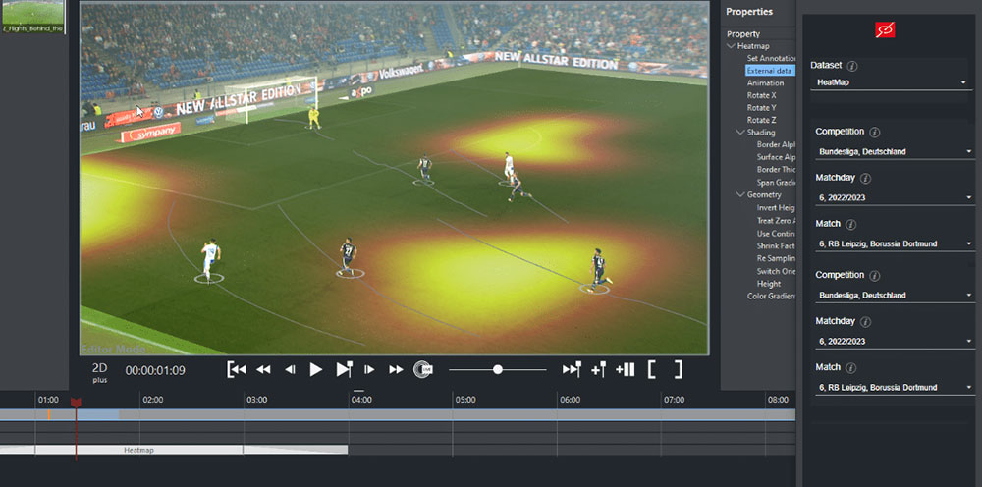Click the red unlink icon above Dataset
The image size is (982, 487).
pyautogui.click(x=885, y=29)
